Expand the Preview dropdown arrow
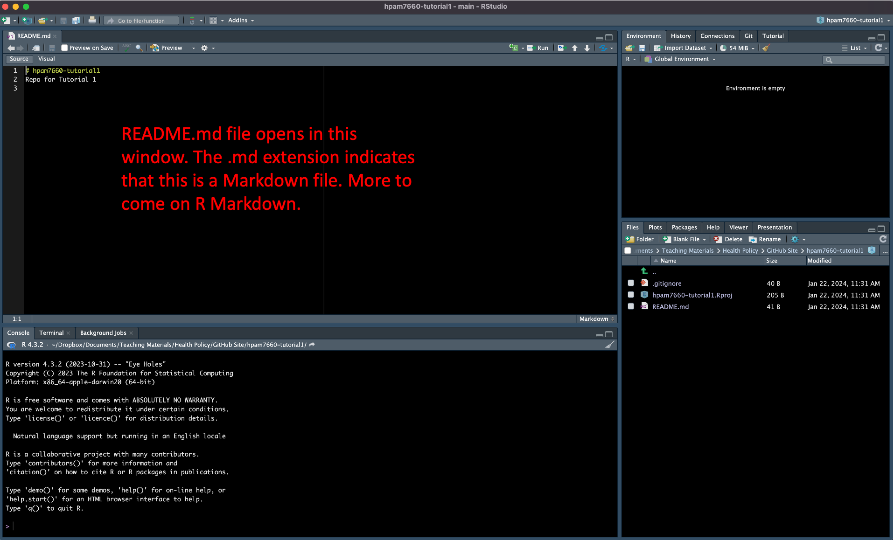 pos(194,48)
